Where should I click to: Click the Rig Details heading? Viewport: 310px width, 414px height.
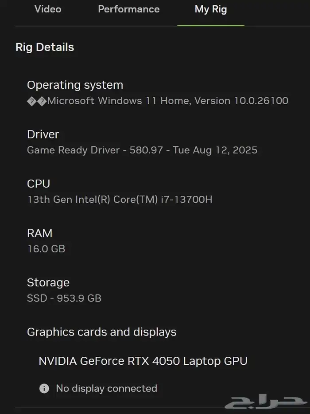point(45,47)
